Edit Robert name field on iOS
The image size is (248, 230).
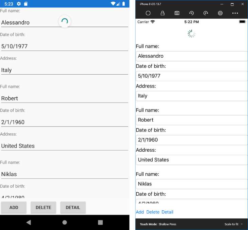pos(192,120)
